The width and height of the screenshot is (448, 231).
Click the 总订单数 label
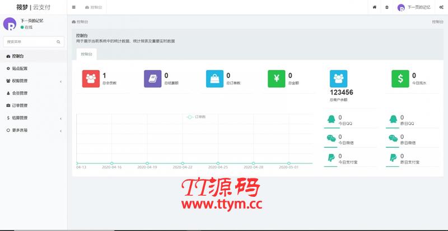coord(234,83)
